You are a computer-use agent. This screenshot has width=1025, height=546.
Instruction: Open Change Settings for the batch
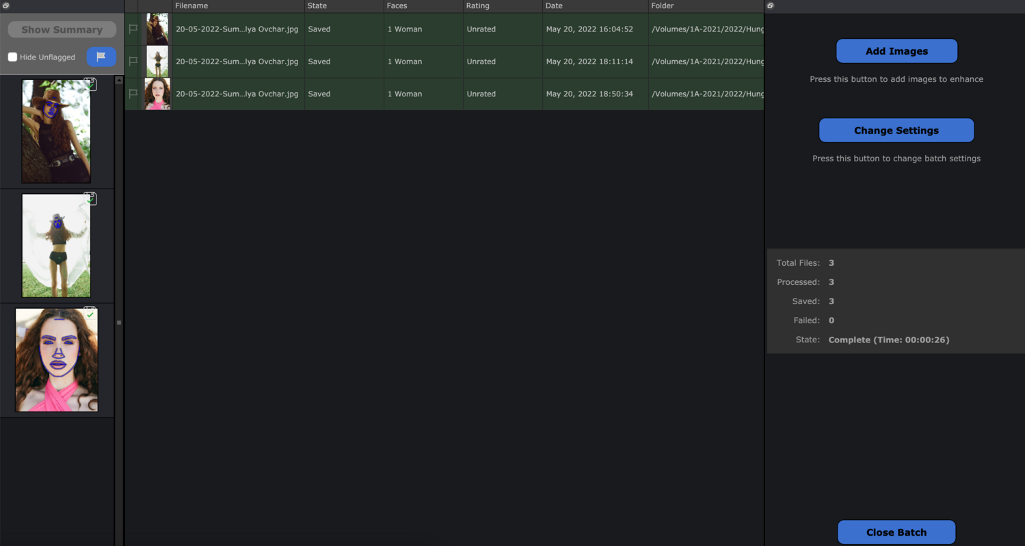[x=896, y=131]
